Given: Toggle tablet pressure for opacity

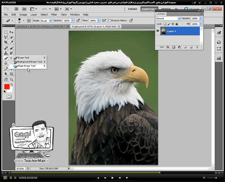Looking at the screenshot, I should [x=78, y=20].
